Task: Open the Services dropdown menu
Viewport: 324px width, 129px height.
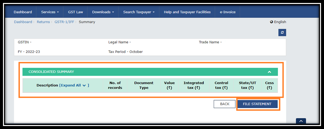Action: (50, 12)
